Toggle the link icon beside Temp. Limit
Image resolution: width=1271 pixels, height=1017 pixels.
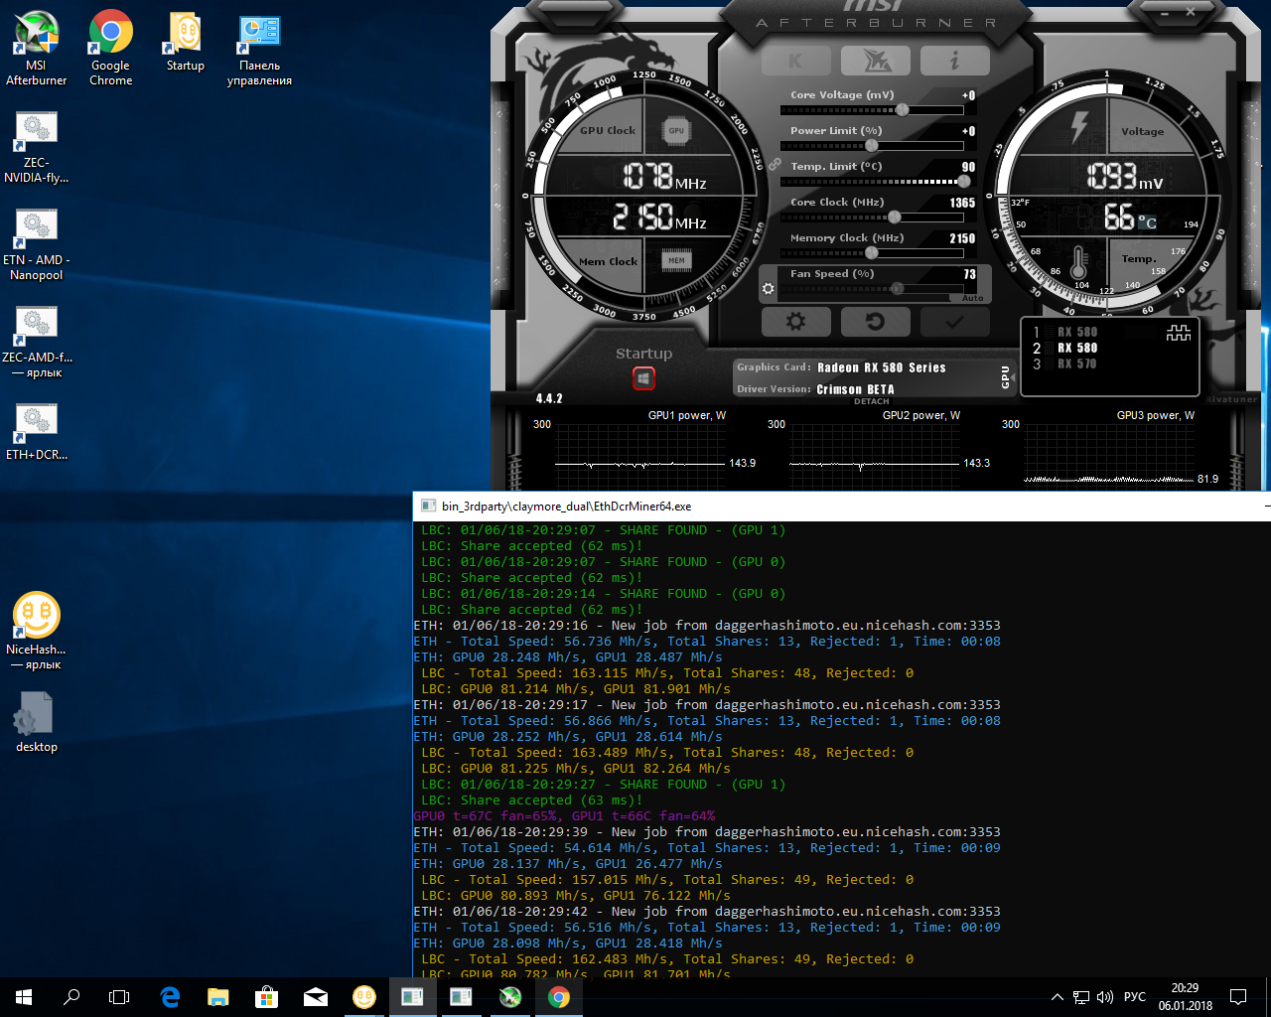[775, 165]
